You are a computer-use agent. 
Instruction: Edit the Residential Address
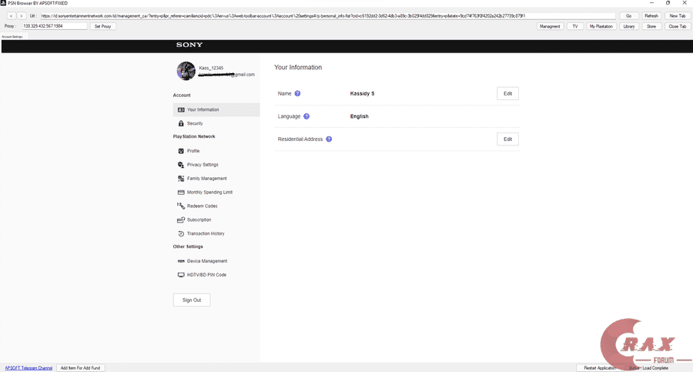click(508, 139)
